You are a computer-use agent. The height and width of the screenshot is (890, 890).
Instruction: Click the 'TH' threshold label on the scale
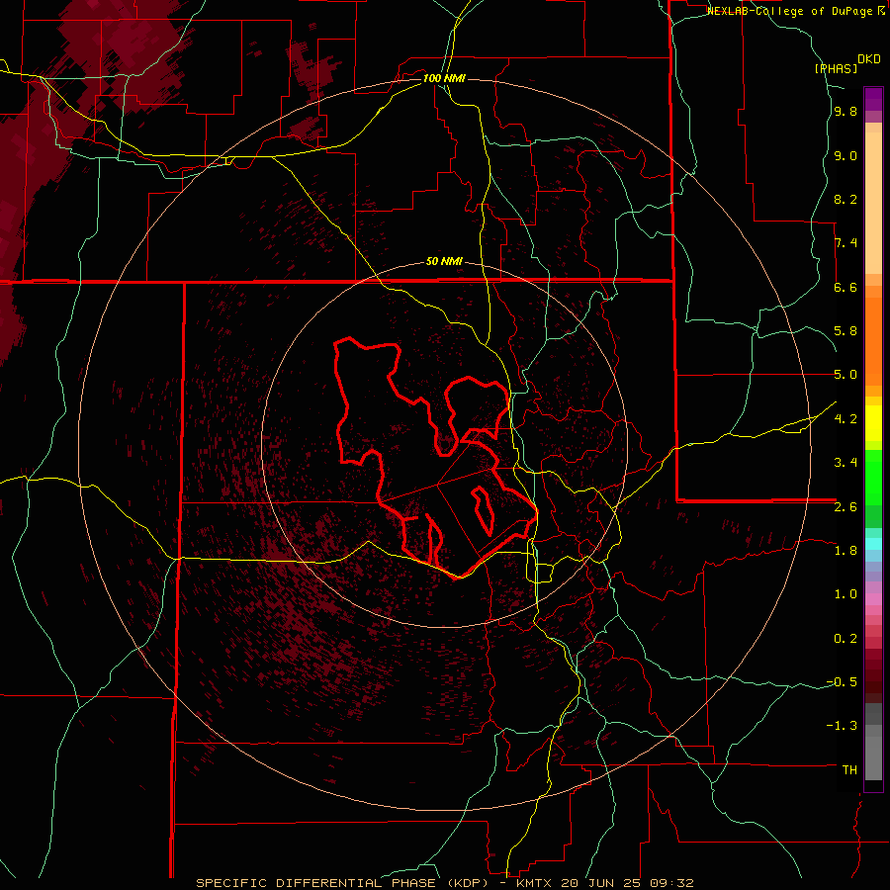pyautogui.click(x=849, y=770)
